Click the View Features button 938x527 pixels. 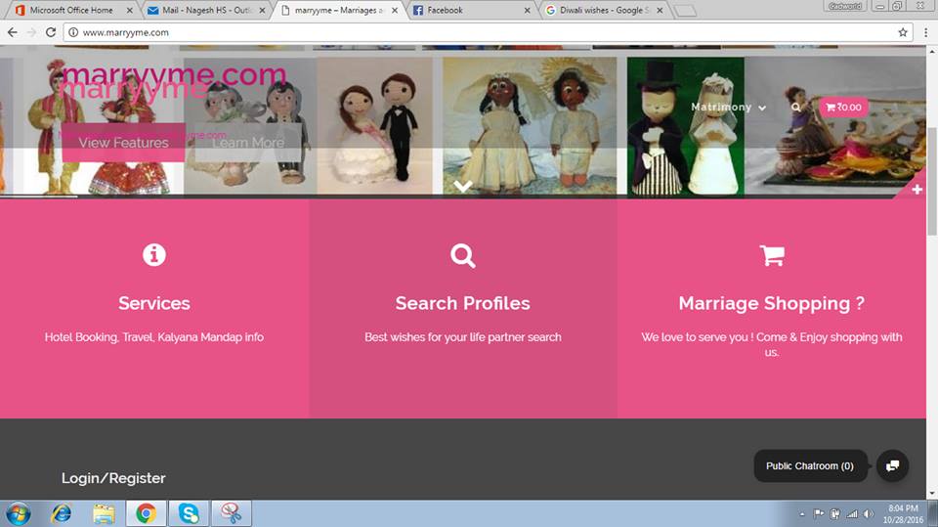click(123, 143)
